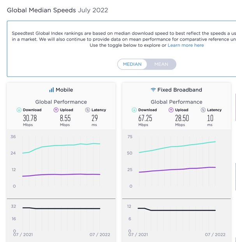Click the Mobile purple upload trend line
The width and height of the screenshot is (236, 242).
pos(58,174)
